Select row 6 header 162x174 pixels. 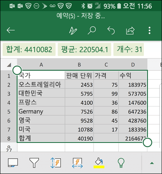tap(9, 121)
